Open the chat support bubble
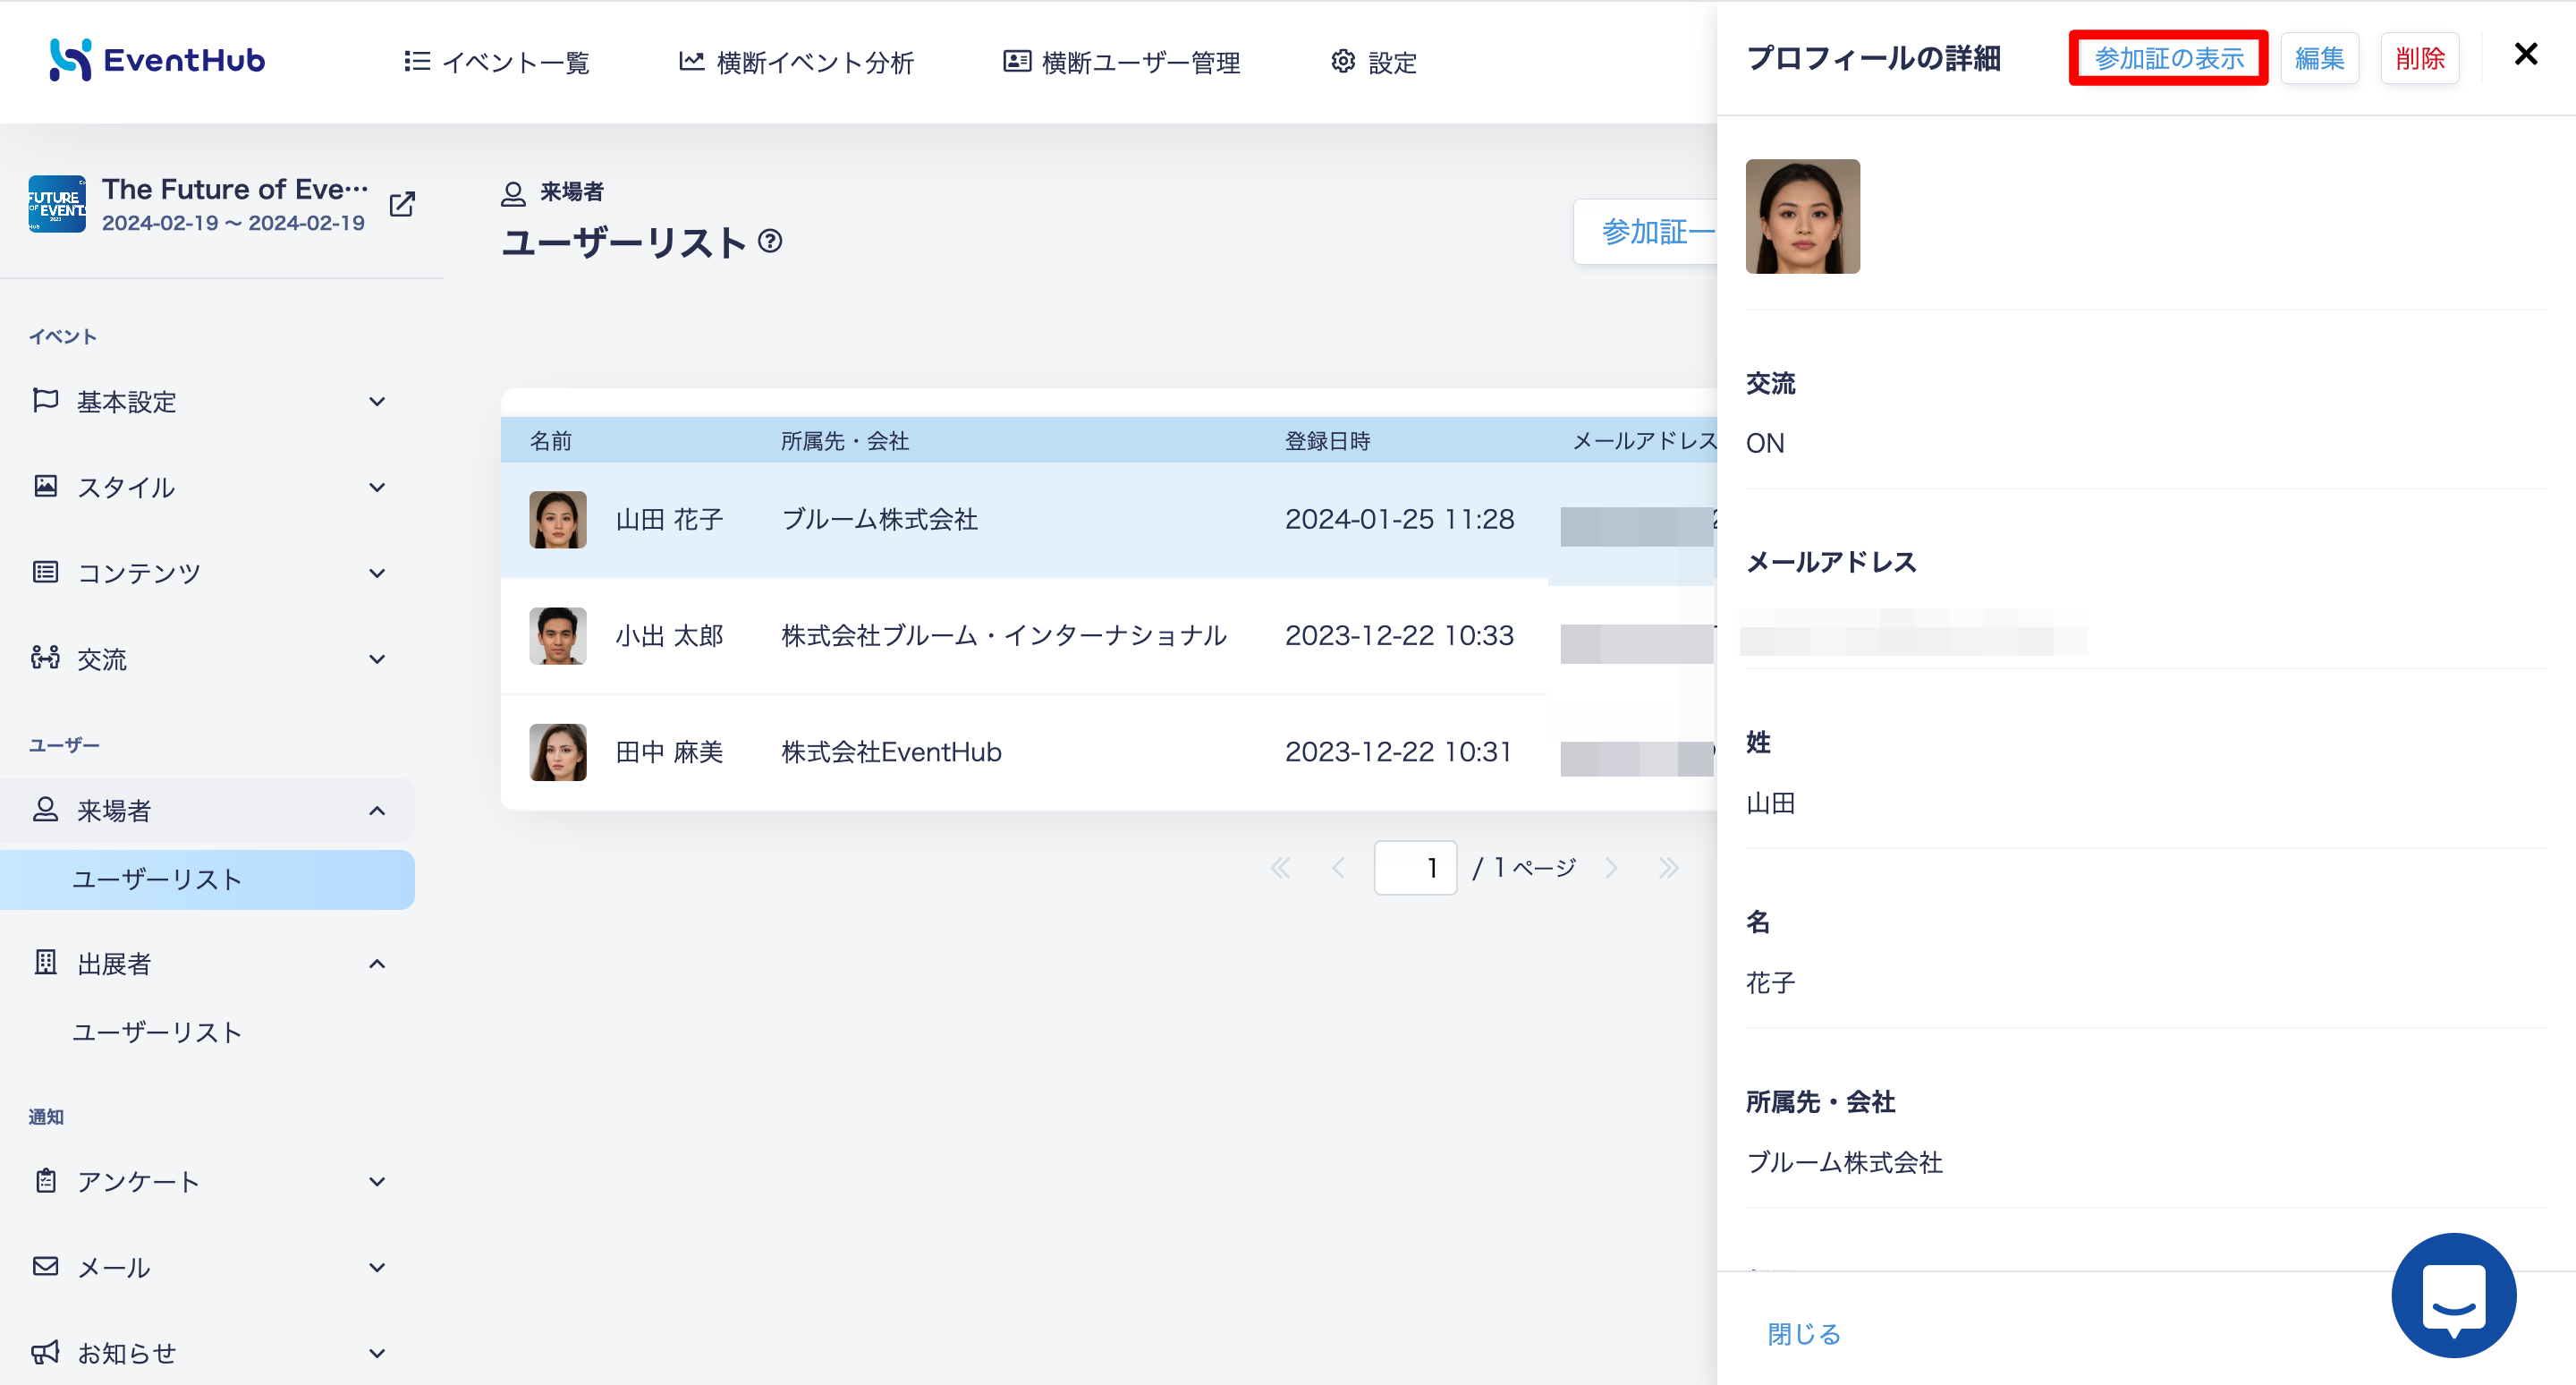The height and width of the screenshot is (1385, 2576). click(2453, 1295)
